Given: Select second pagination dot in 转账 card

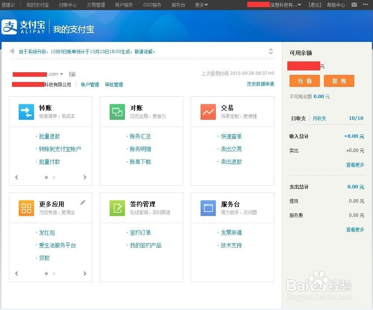Looking at the screenshot, I should [x=54, y=177].
